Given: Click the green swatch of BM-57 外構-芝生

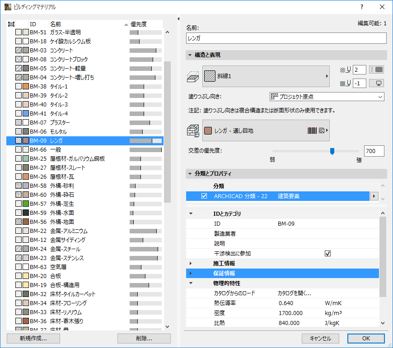Looking at the screenshot, I should 26,204.
